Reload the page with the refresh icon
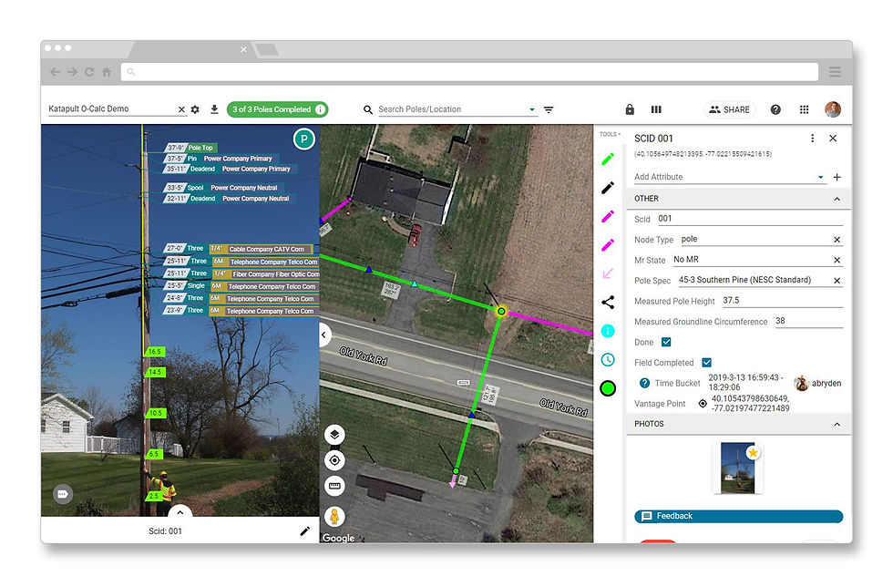The height and width of the screenshot is (587, 893). (x=89, y=72)
